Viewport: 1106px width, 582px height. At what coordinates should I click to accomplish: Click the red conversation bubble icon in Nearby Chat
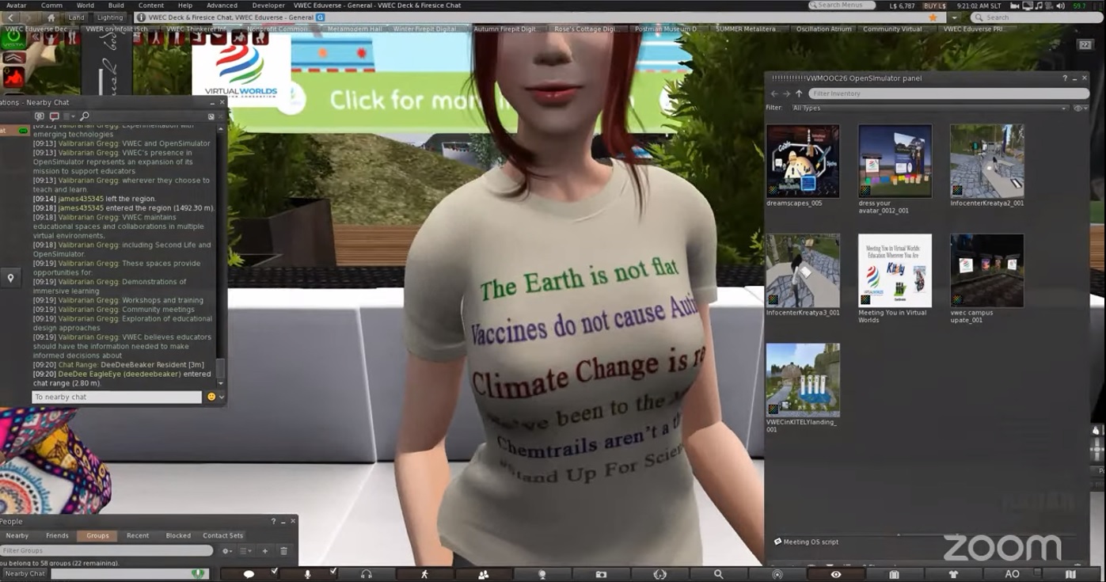click(x=54, y=116)
